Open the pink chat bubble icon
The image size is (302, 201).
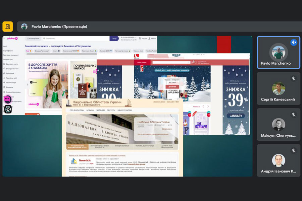7,99
